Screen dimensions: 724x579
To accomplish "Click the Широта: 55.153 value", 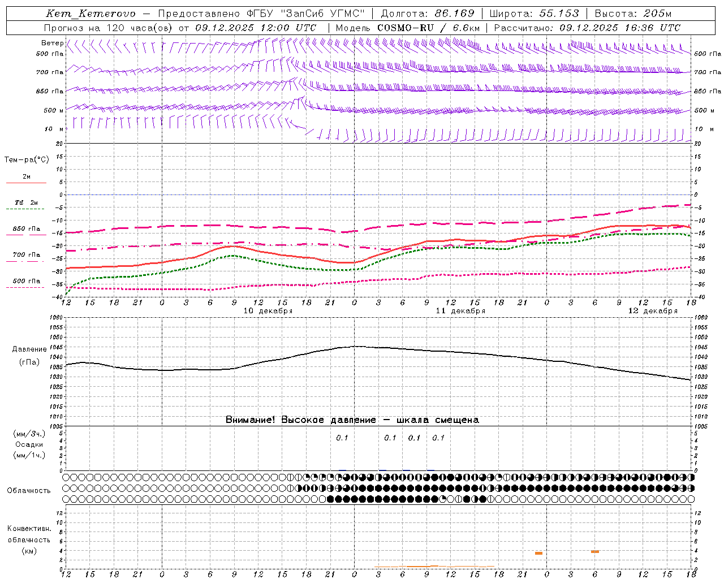I will point(534,14).
